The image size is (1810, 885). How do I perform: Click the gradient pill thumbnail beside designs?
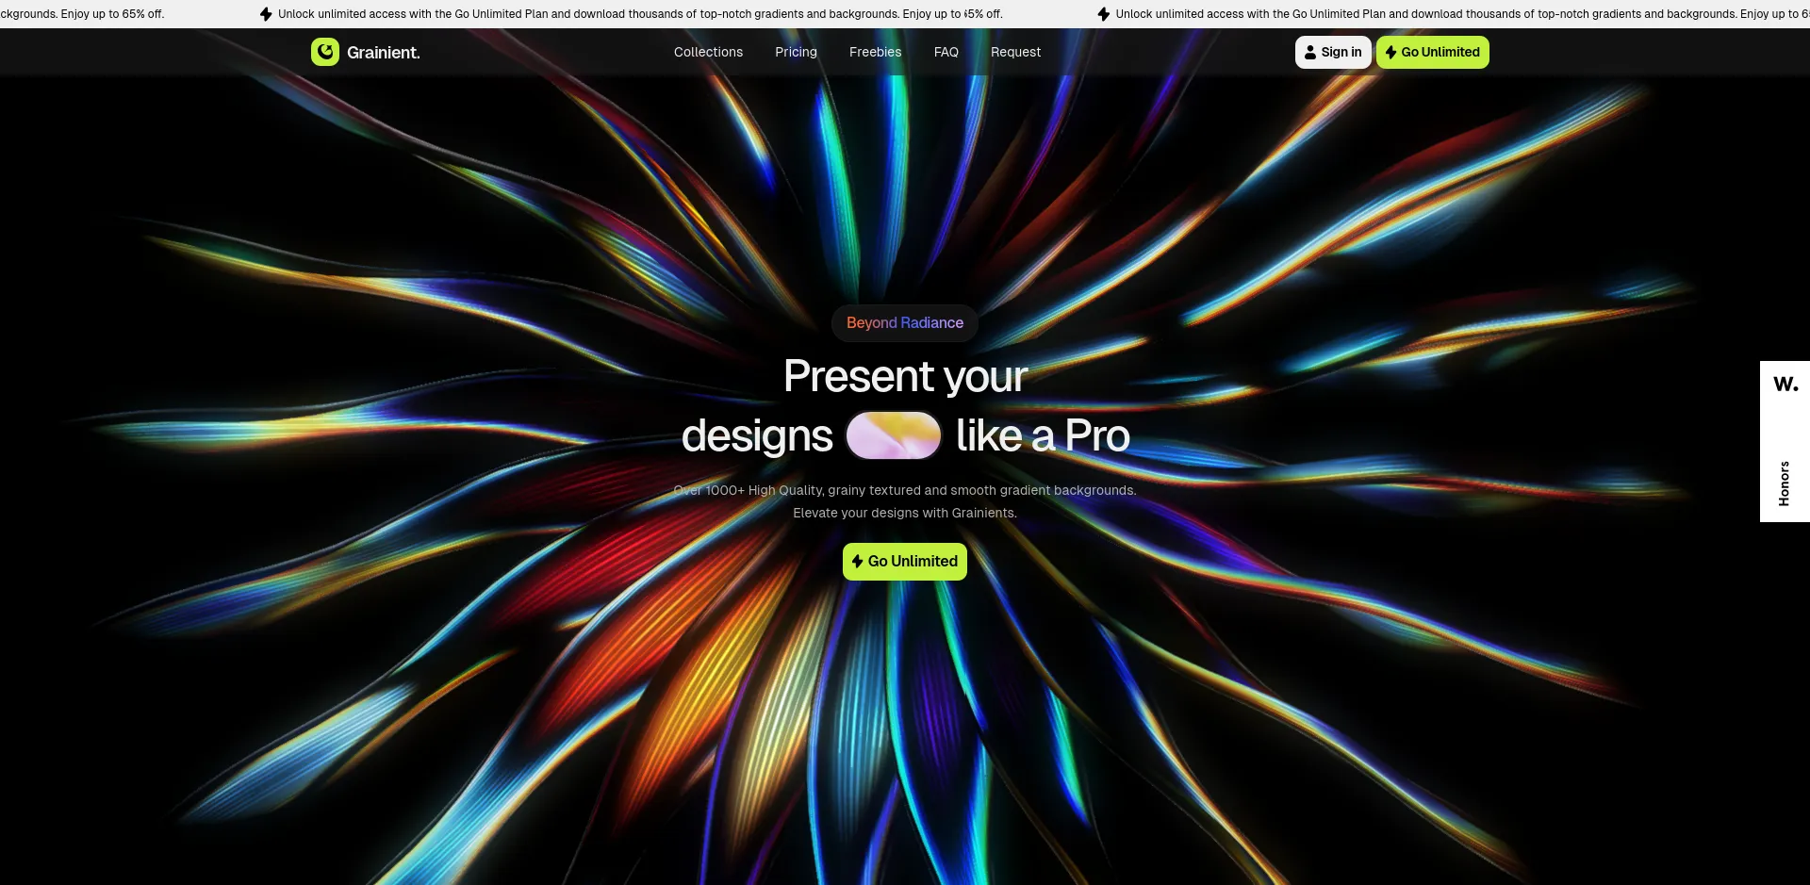(894, 435)
